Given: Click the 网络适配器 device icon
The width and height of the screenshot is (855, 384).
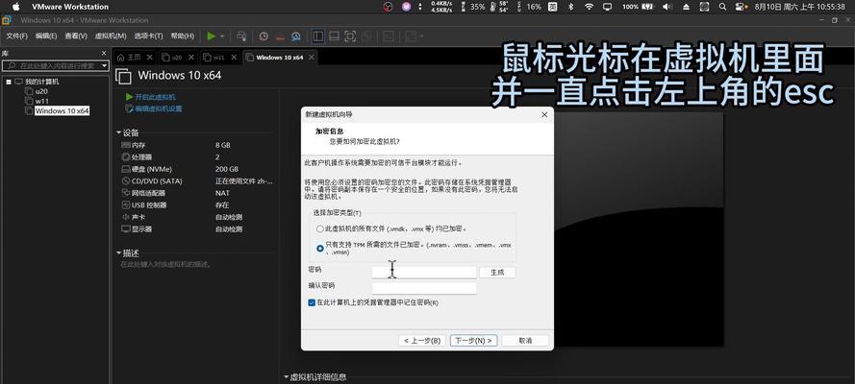Looking at the screenshot, I should [x=126, y=193].
